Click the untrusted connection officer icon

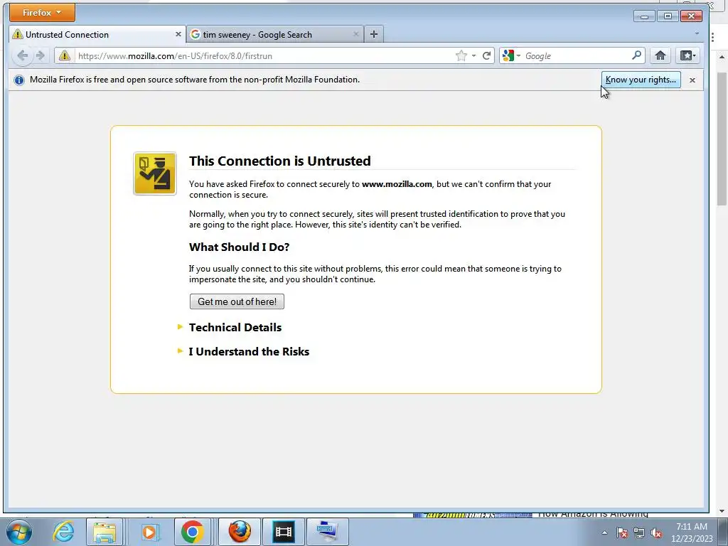[154, 173]
